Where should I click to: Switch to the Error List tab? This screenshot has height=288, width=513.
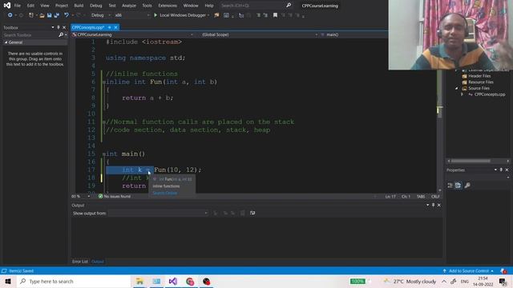tap(80, 262)
